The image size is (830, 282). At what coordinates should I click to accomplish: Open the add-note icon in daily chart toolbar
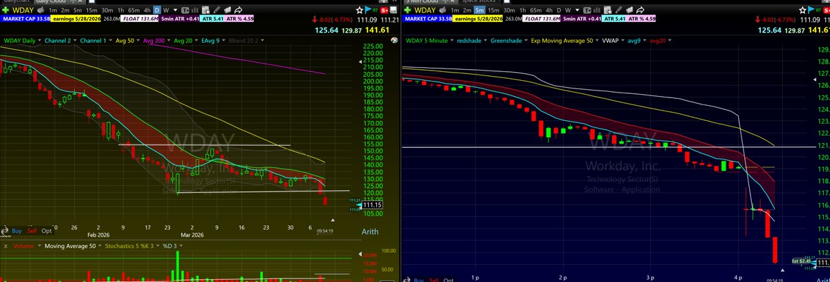tap(205, 10)
